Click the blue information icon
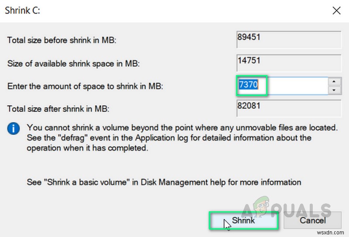 [x=14, y=128]
